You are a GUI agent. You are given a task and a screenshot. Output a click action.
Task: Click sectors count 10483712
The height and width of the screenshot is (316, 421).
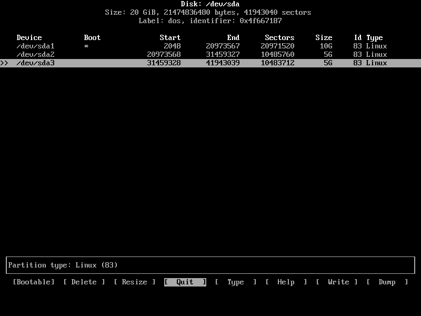tap(278, 63)
